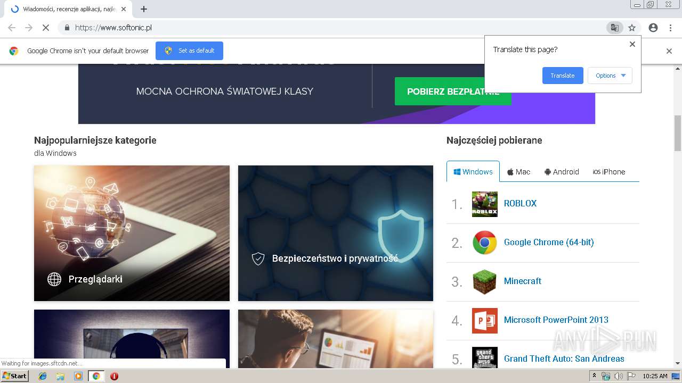Viewport: 682px width, 383px height.
Task: Open Windows Explorer folder in taskbar
Action: 60,376
